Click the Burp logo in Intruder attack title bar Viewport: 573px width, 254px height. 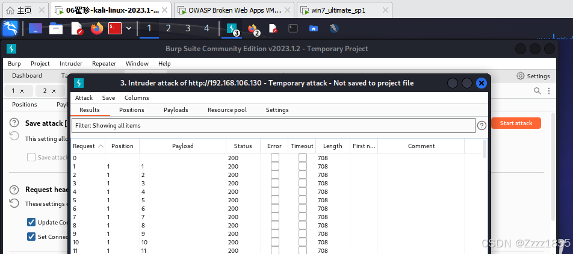pyautogui.click(x=79, y=83)
